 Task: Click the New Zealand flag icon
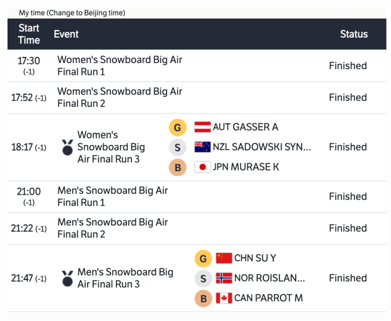point(203,147)
